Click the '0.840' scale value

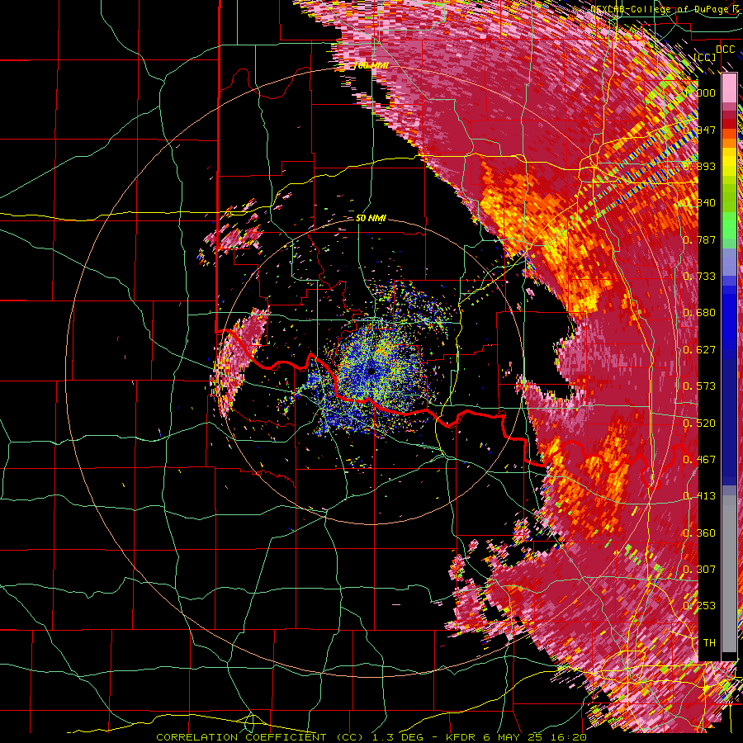[x=700, y=203]
